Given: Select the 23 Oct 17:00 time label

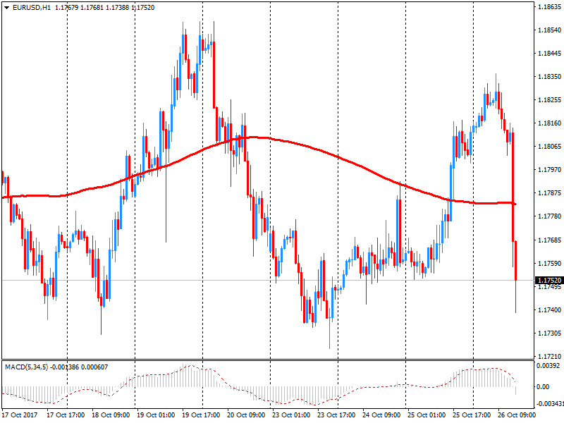Looking at the screenshot, I should [336, 415].
